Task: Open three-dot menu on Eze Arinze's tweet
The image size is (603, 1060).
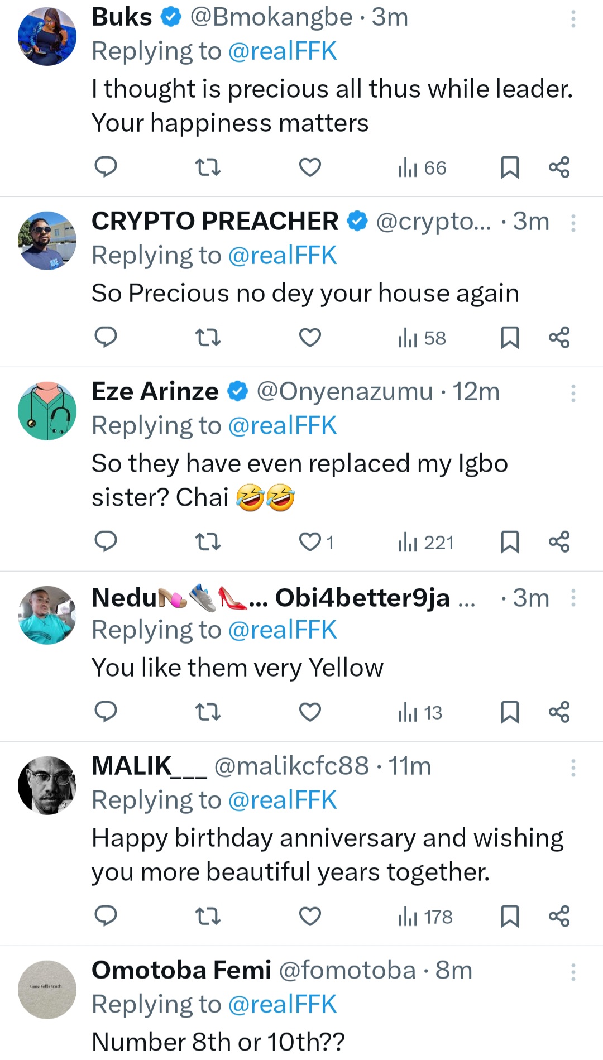Action: pos(573,394)
